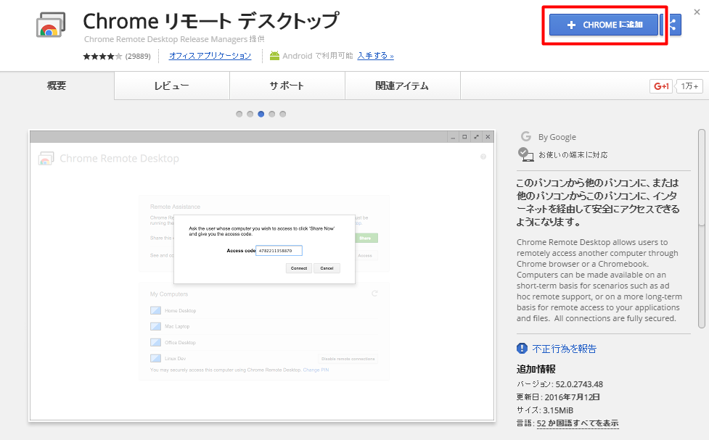Select the fourth carousel dot
This screenshot has height=440, width=709.
click(271, 115)
